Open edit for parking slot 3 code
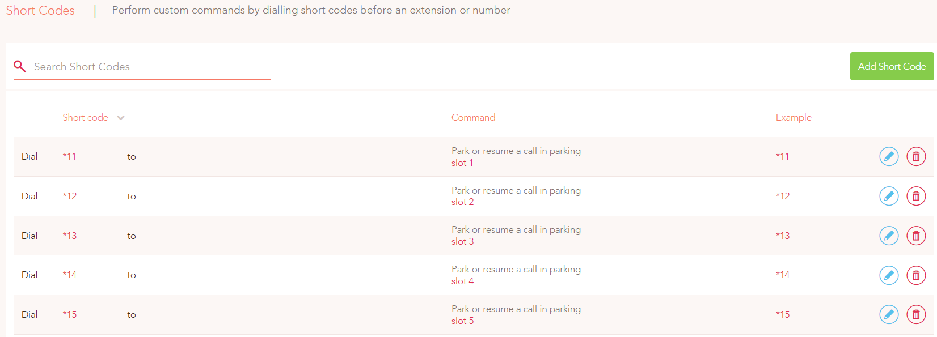Screen dimensions: 937x337 pyautogui.click(x=889, y=236)
